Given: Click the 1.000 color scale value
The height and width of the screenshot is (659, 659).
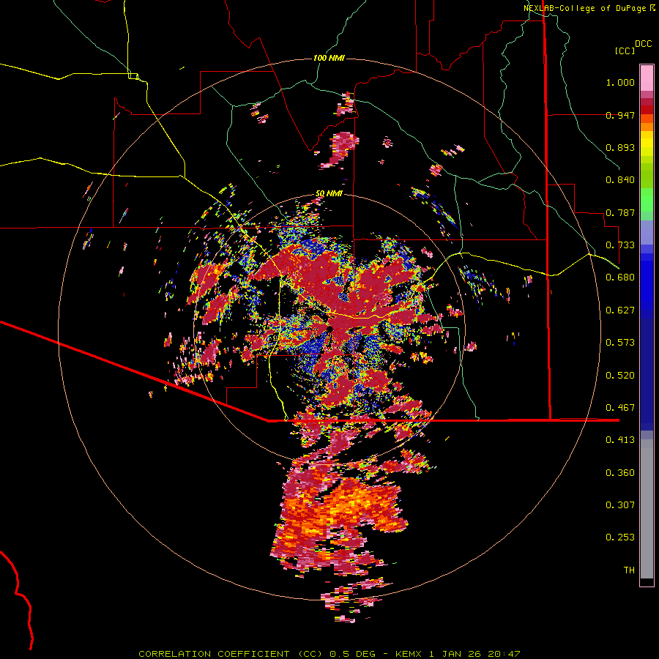Looking at the screenshot, I should pyautogui.click(x=620, y=82).
